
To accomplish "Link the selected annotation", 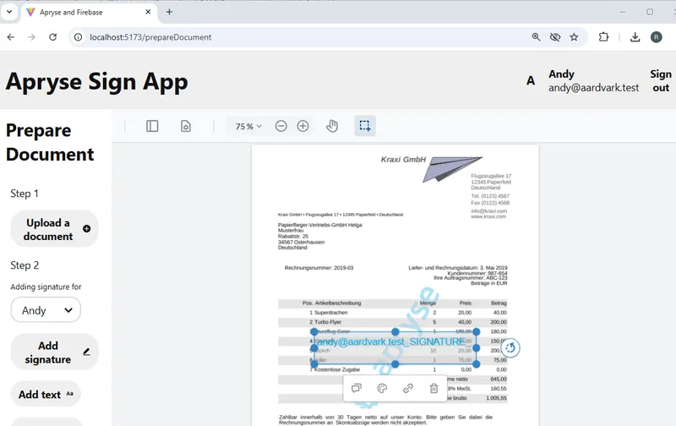I will [408, 389].
